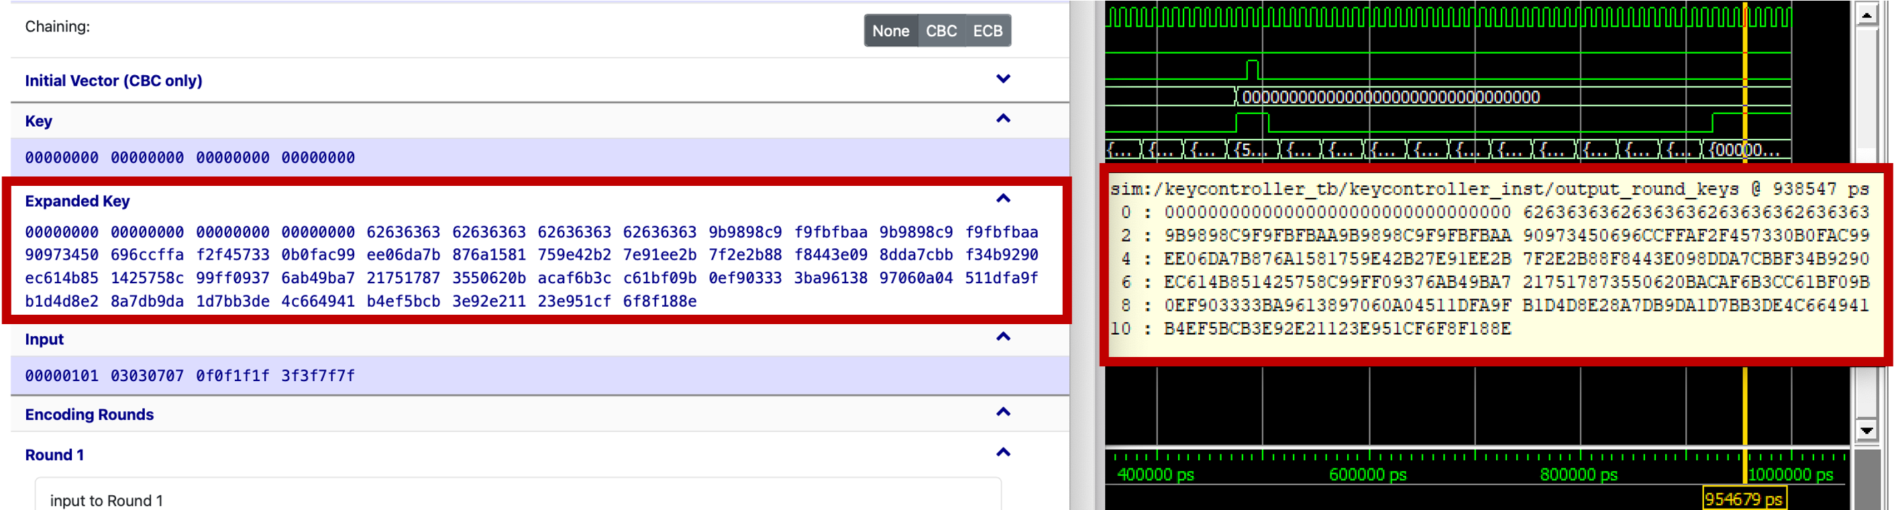Click the 800000 ps timeline label
1894x510 pixels.
pos(1579,474)
